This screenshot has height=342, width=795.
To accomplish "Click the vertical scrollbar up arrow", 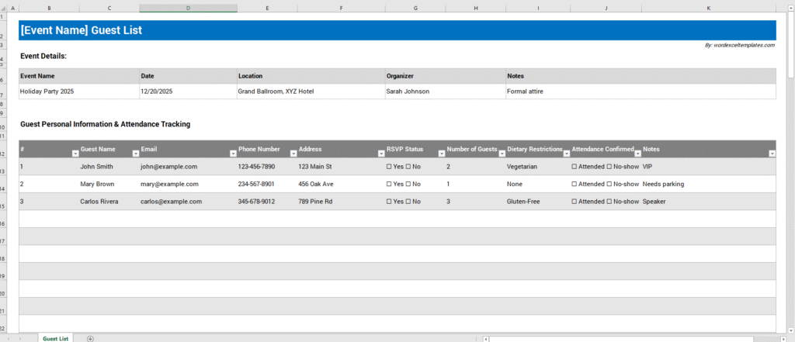I will 790,8.
